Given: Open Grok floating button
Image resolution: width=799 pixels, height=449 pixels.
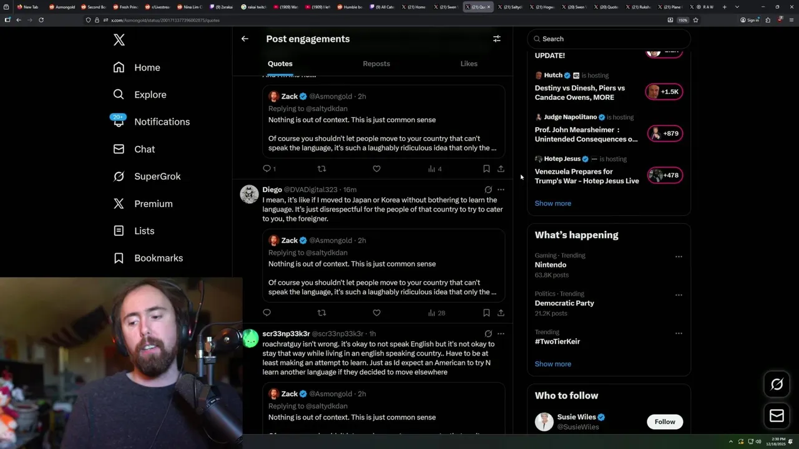Looking at the screenshot, I should 777,384.
